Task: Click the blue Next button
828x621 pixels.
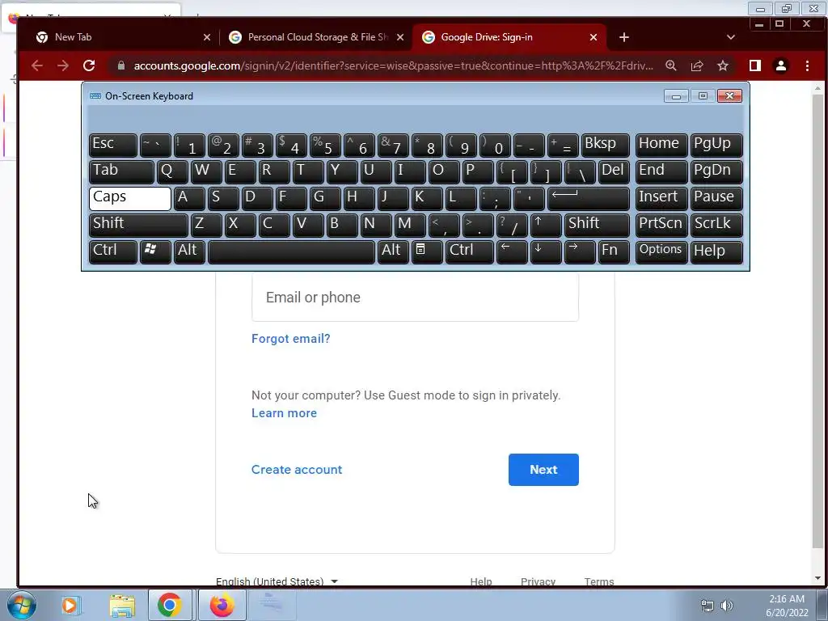Action: tap(543, 470)
